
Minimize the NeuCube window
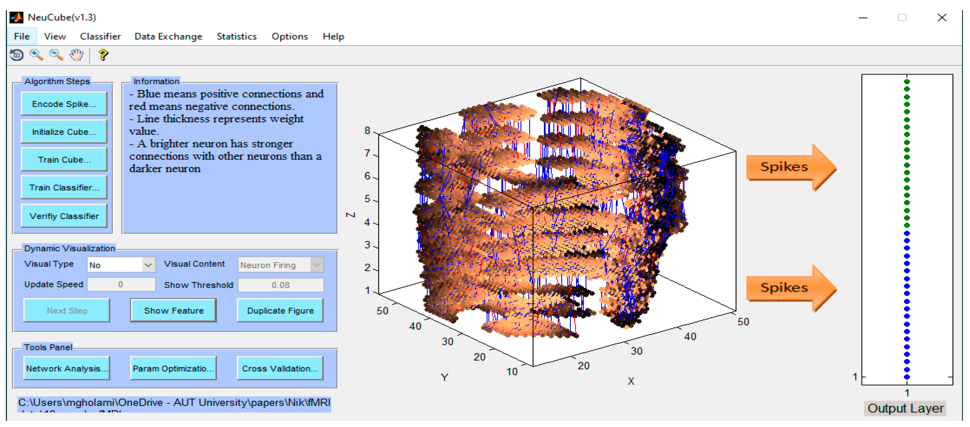point(863,18)
